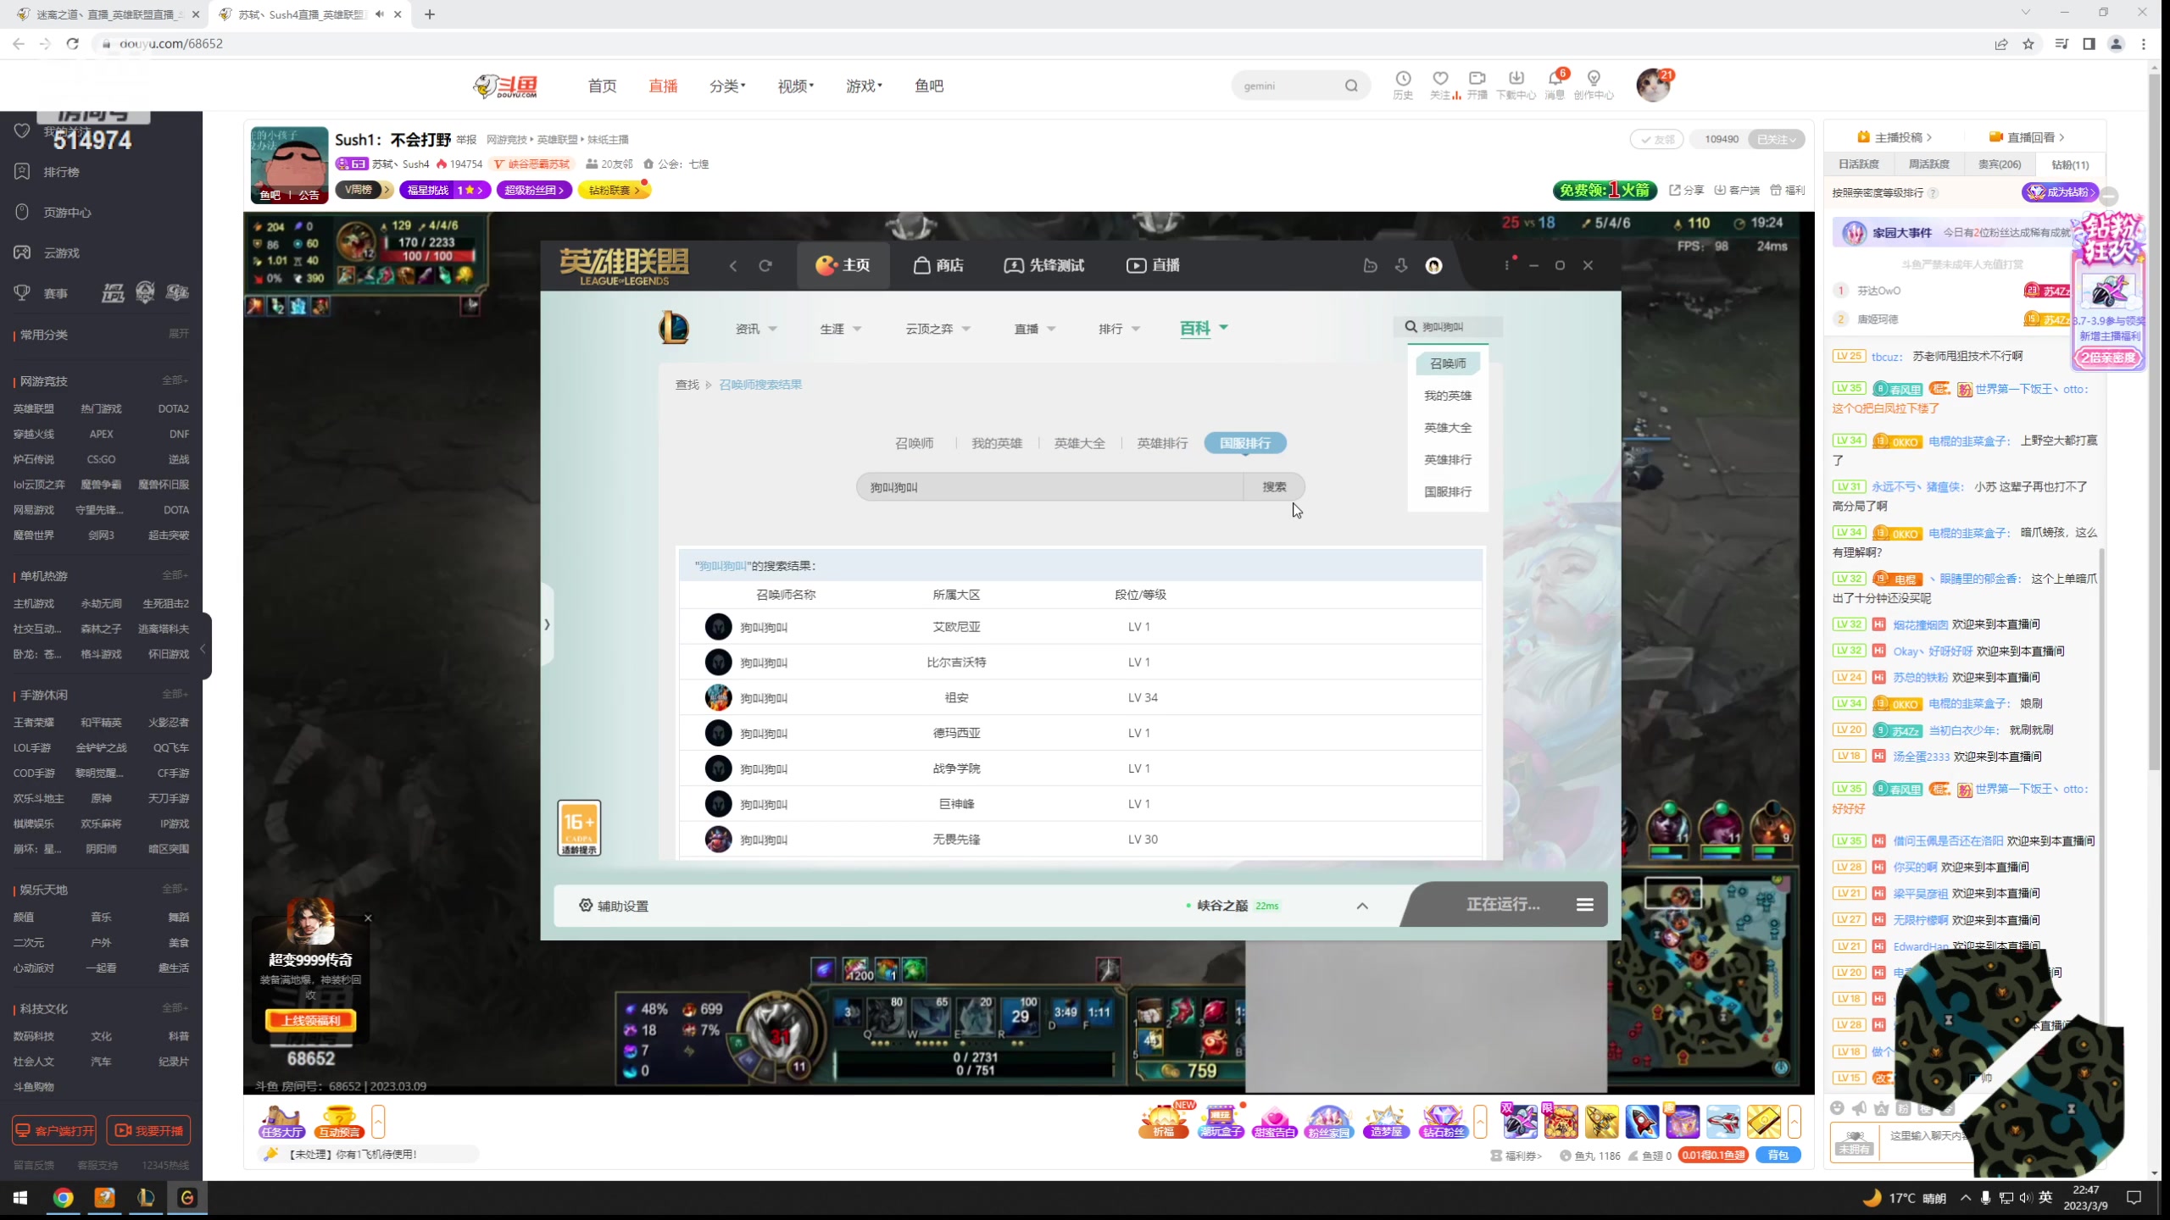2170x1220 pixels.
Task: Open the 任务大厅 icon below the stream
Action: (281, 1121)
